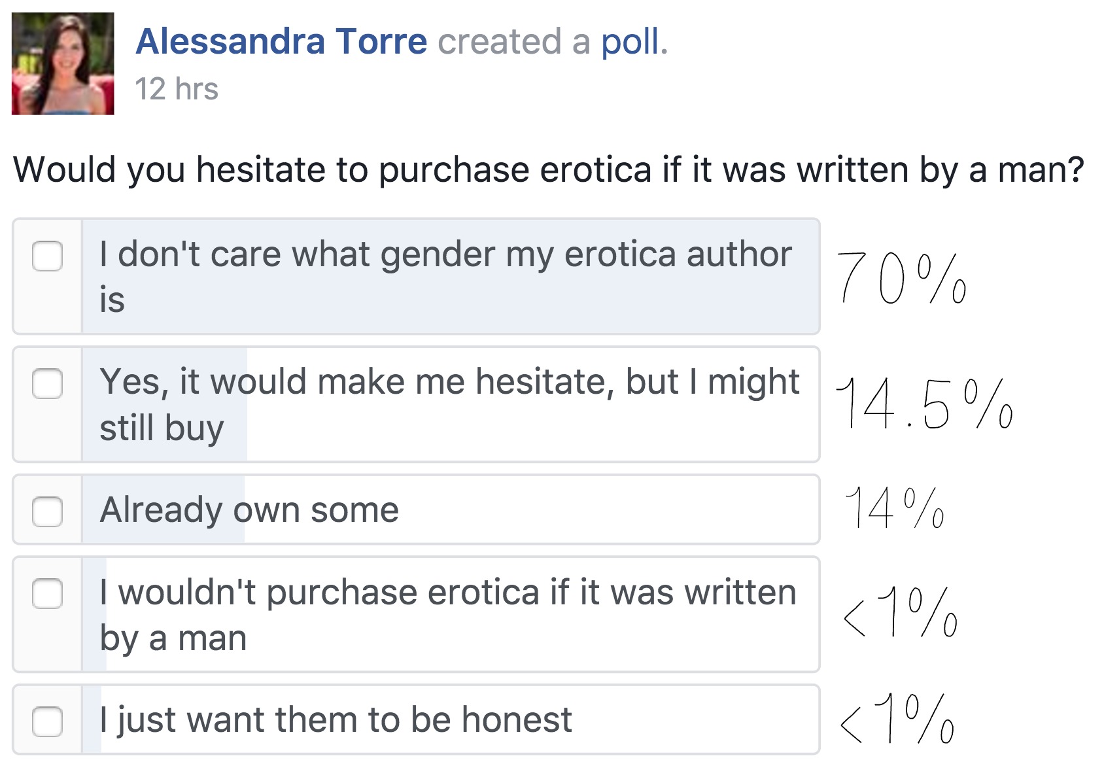Screen dimensions: 1104x762
Task: Click the bottom handwritten <1% result
Action: coord(897,718)
